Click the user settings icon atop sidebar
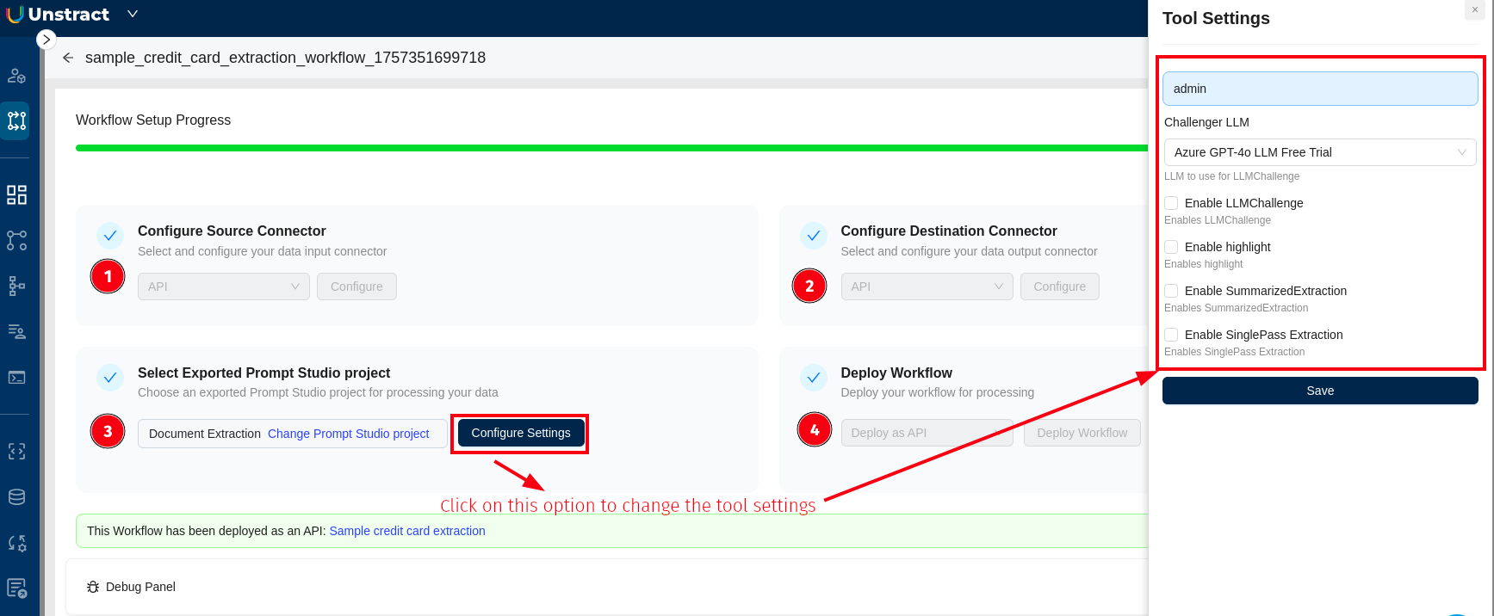 coord(17,76)
